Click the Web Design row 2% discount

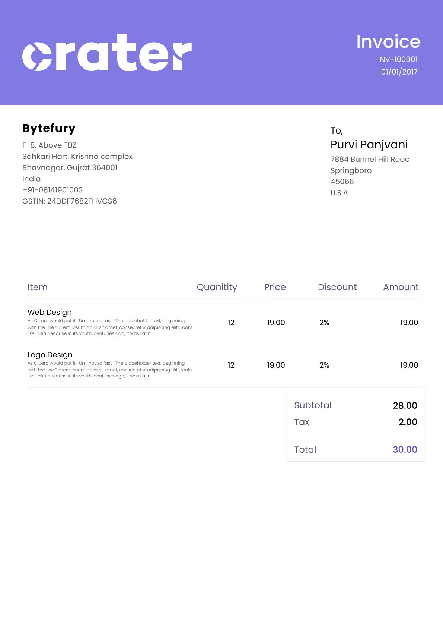pyautogui.click(x=324, y=323)
